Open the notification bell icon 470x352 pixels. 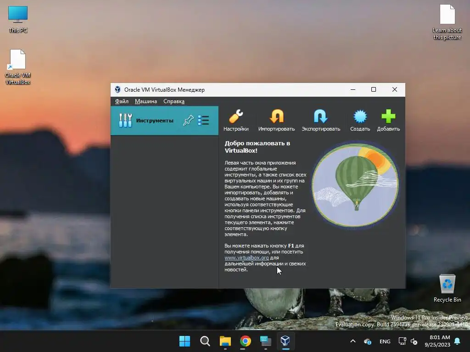click(458, 341)
